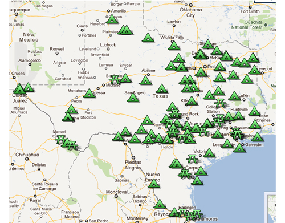Screen dimensions: 285x223
Task: Click the tent marker left of Fort Stockton label
Action: (68, 117)
